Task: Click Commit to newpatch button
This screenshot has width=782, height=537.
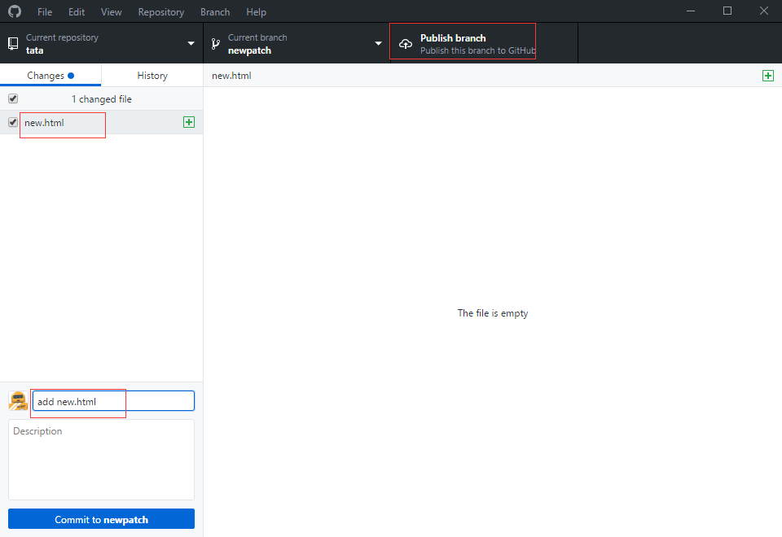Action: (x=101, y=519)
